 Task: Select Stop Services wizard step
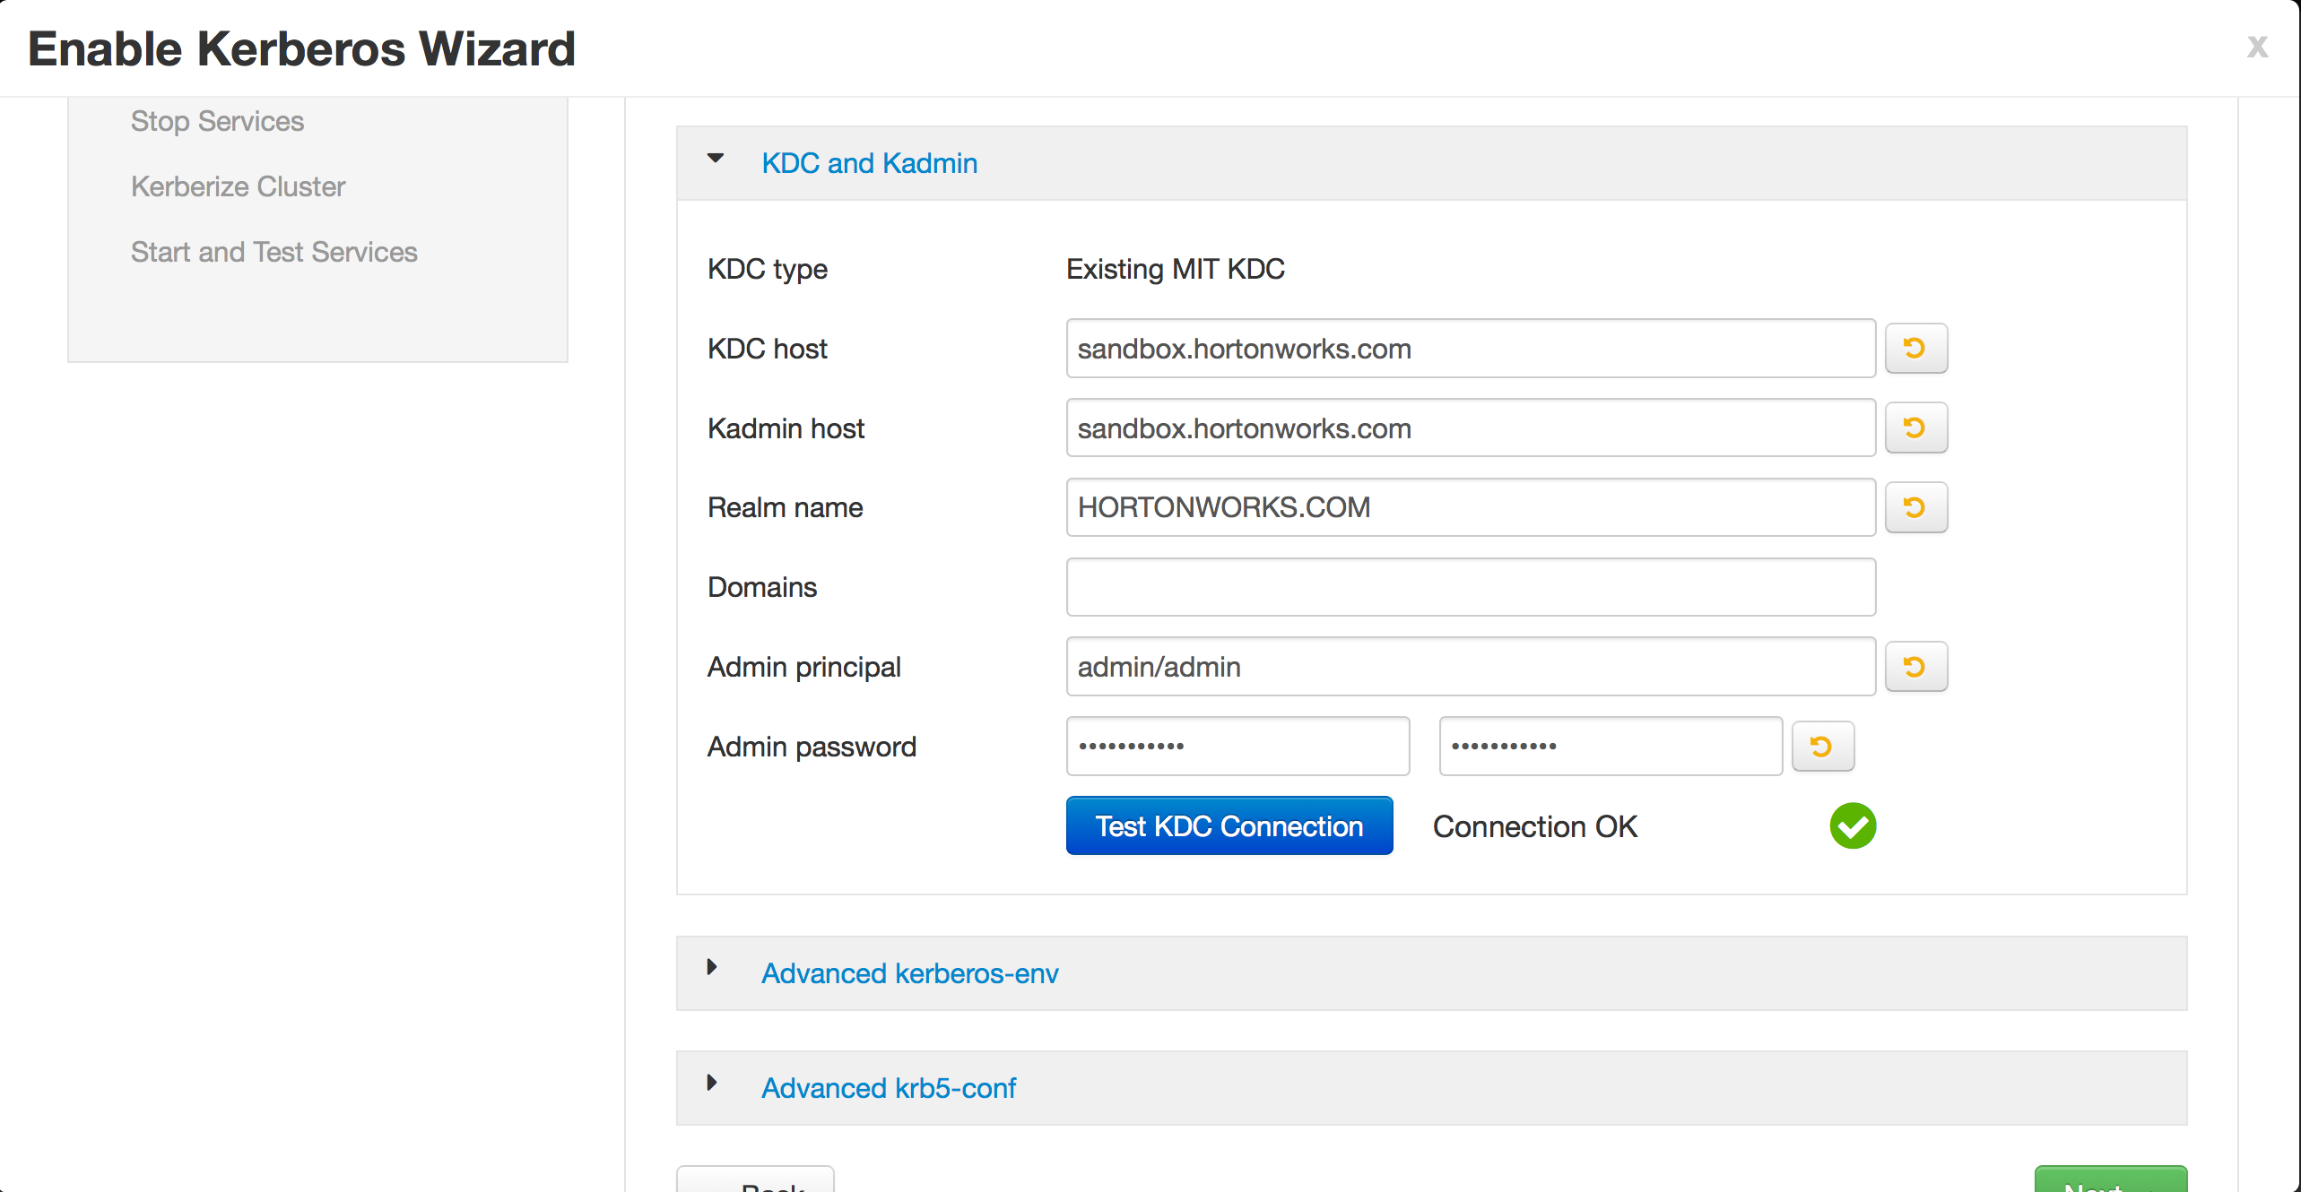pyautogui.click(x=217, y=121)
